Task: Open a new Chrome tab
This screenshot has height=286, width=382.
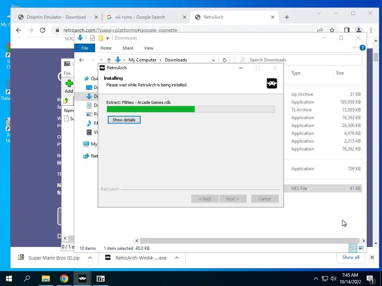Action: pyautogui.click(x=287, y=17)
